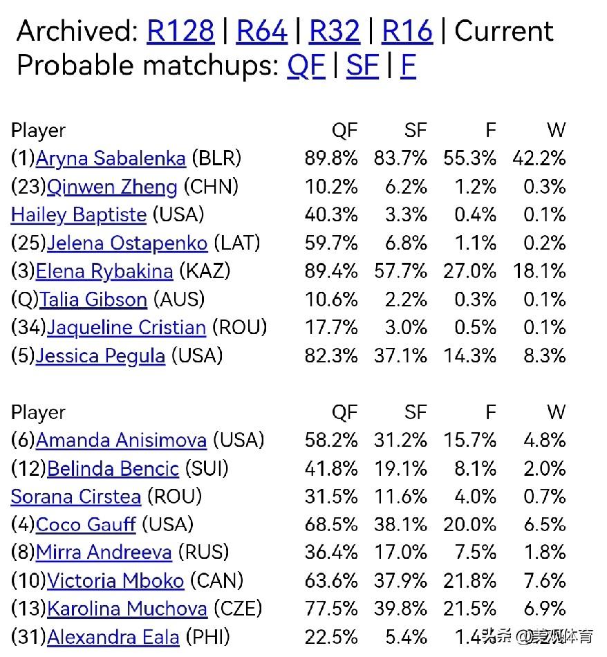Viewport: 607px width, 657px height.
Task: Open the archived R128 round link
Action: tap(180, 31)
